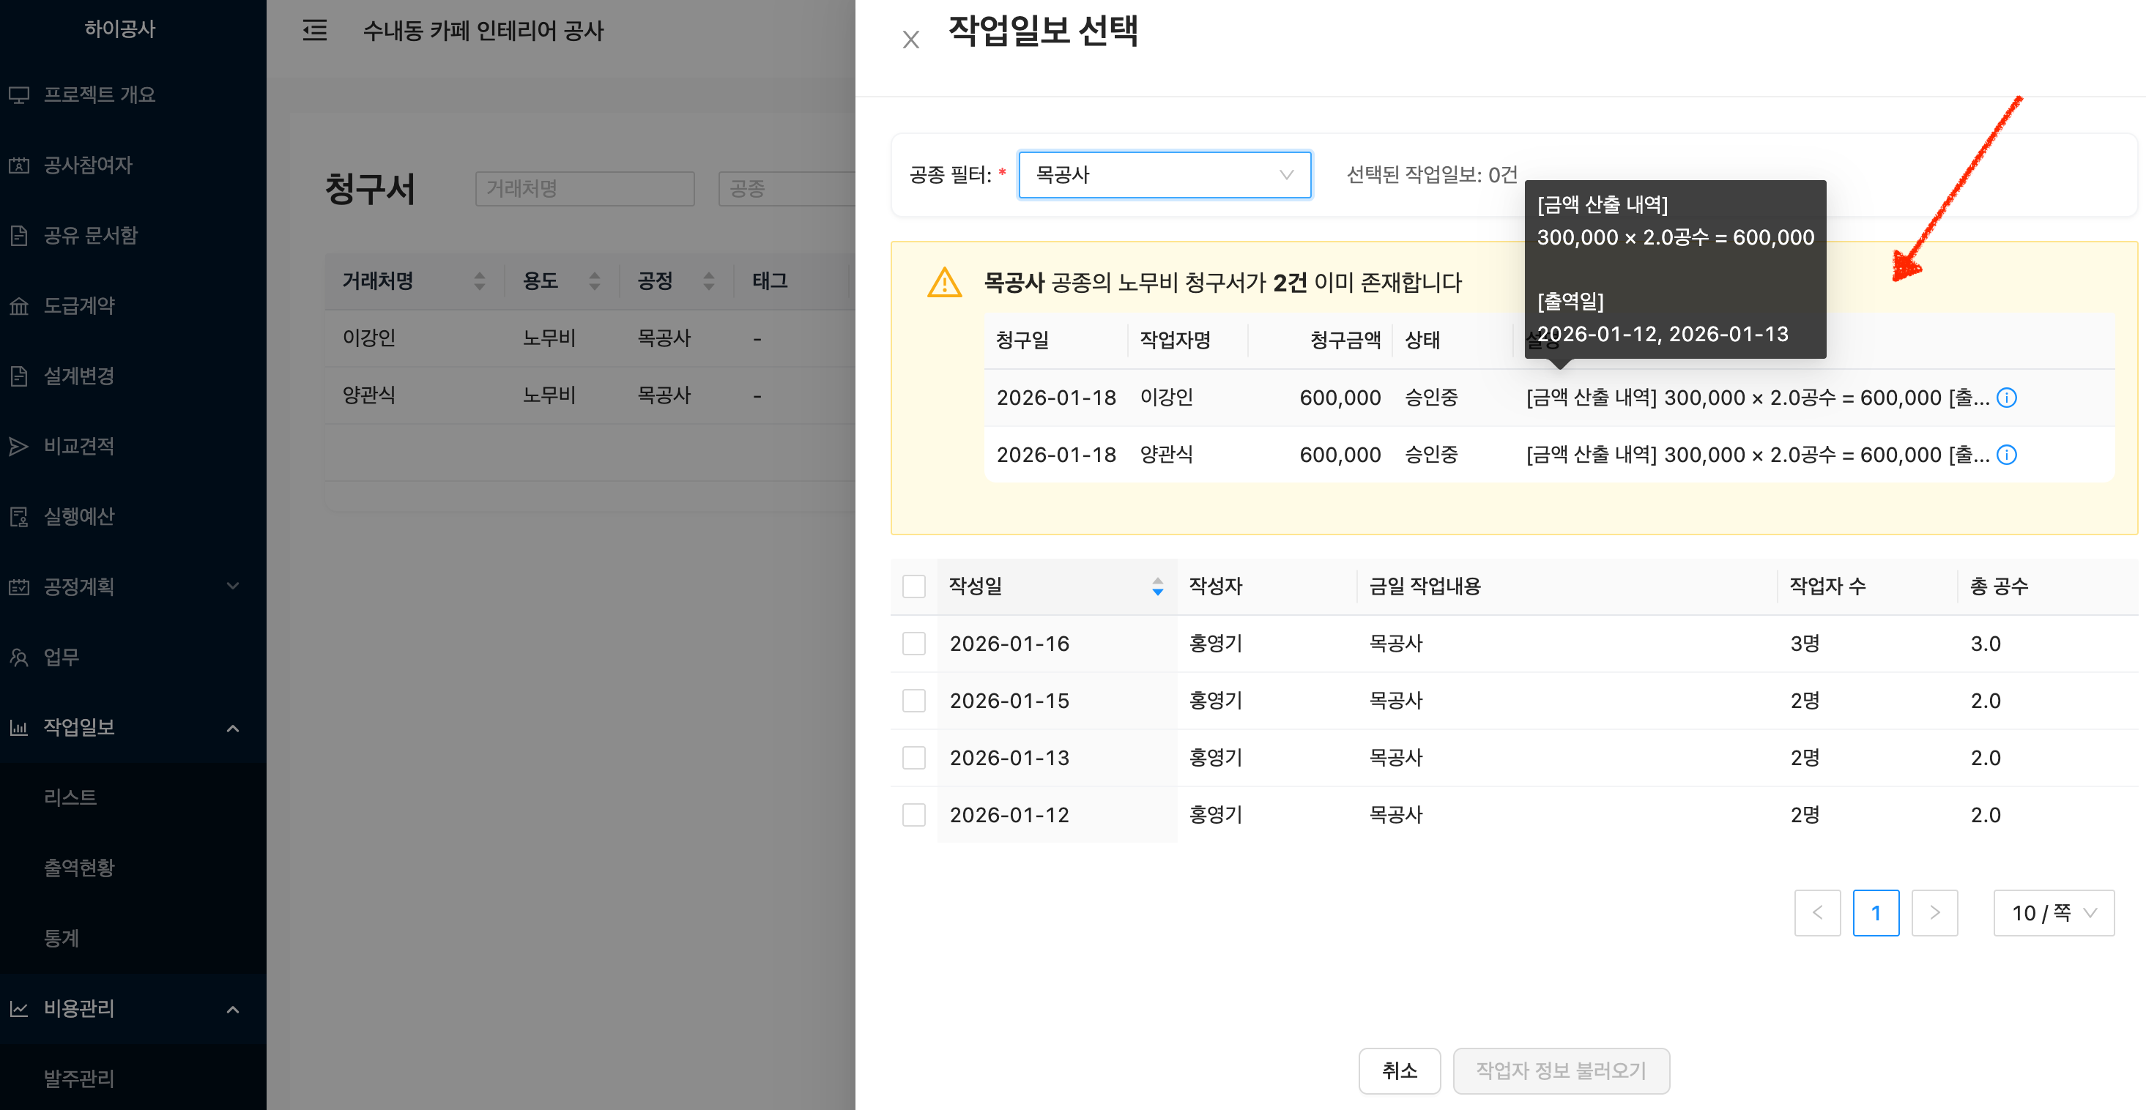Check the 2026-01-16 work log checkbox

coord(914,644)
